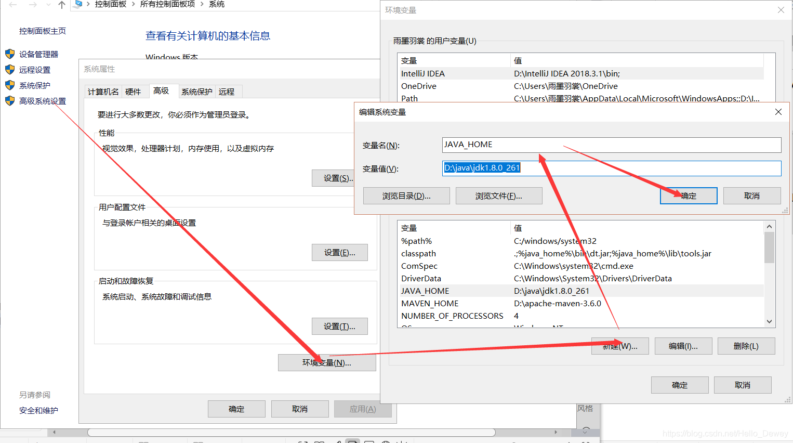
Task: Click the up arrow in Control Panel navigation
Action: (x=62, y=4)
